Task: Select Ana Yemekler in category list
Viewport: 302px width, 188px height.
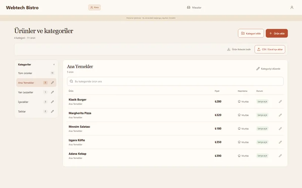Action: [x=36, y=83]
